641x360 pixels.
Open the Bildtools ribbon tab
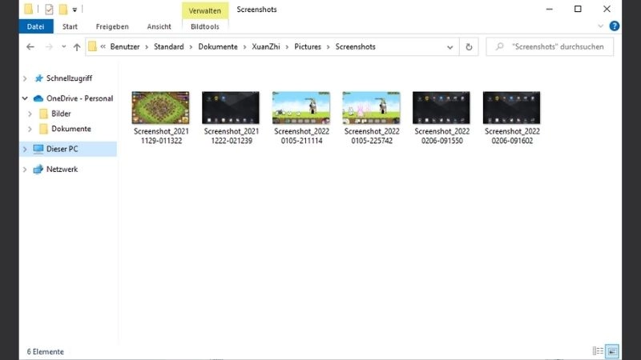coord(205,26)
